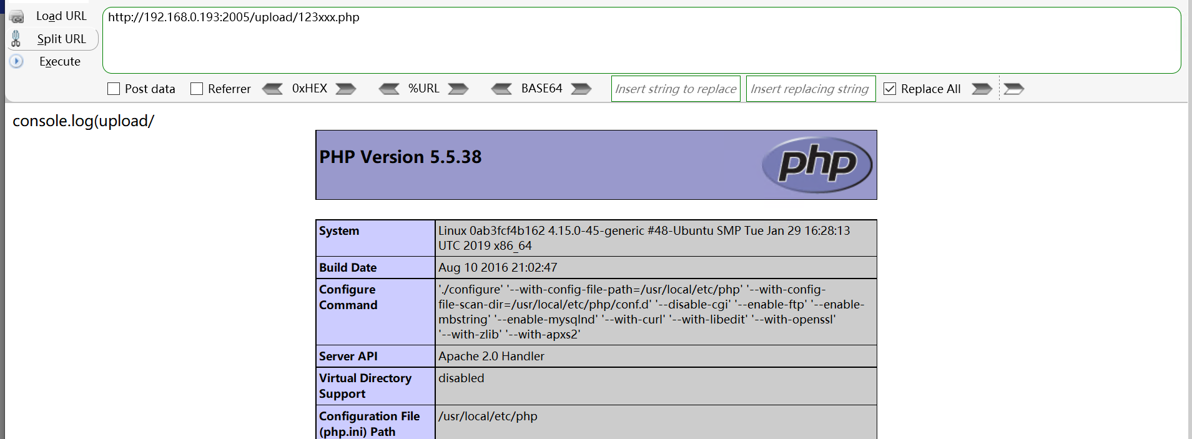Click the Virtual Directory Support label
The height and width of the screenshot is (439, 1192).
click(x=365, y=386)
